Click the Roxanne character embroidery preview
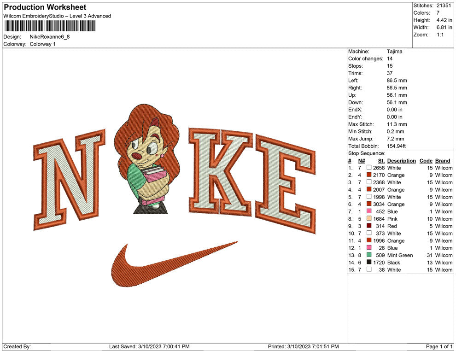456x351 pixels. [x=147, y=159]
